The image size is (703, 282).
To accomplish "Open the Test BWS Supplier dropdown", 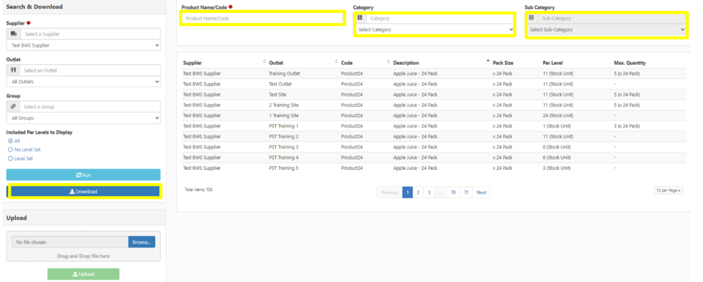I will [x=83, y=45].
